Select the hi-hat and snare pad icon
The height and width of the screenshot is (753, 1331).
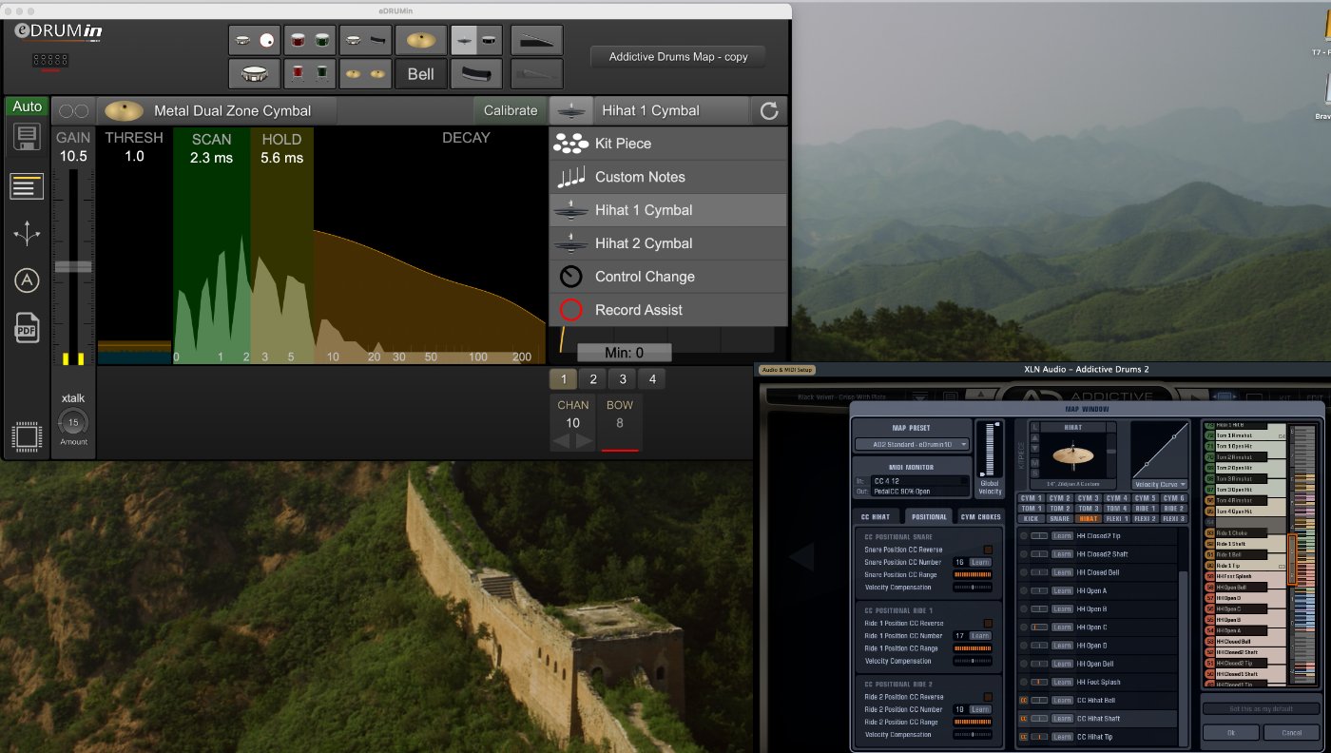[x=475, y=41]
